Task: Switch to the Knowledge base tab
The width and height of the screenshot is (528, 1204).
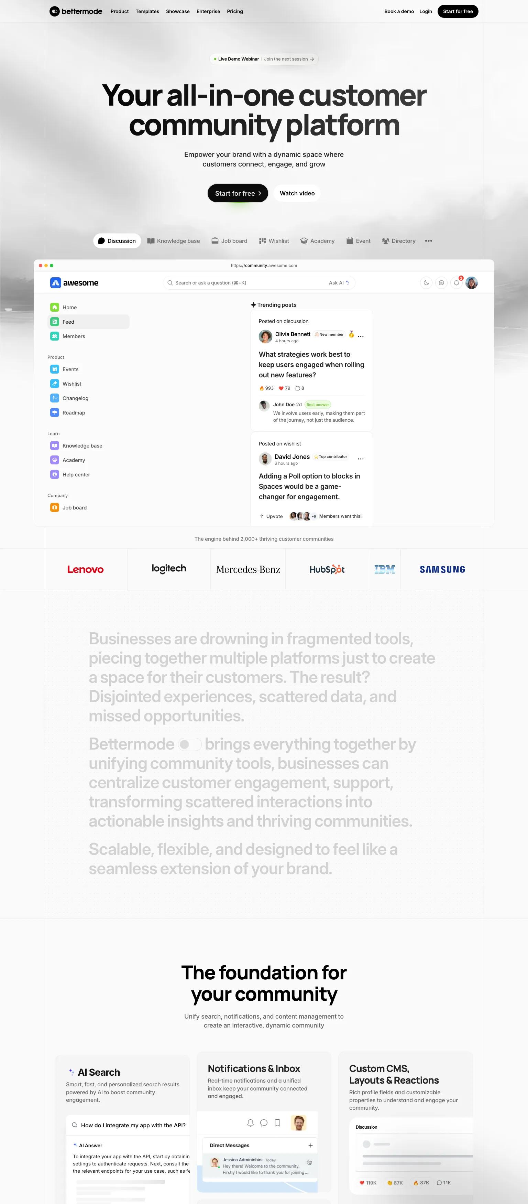Action: 173,241
